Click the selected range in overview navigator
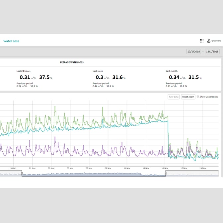223x223 pixels. [x=93, y=174]
